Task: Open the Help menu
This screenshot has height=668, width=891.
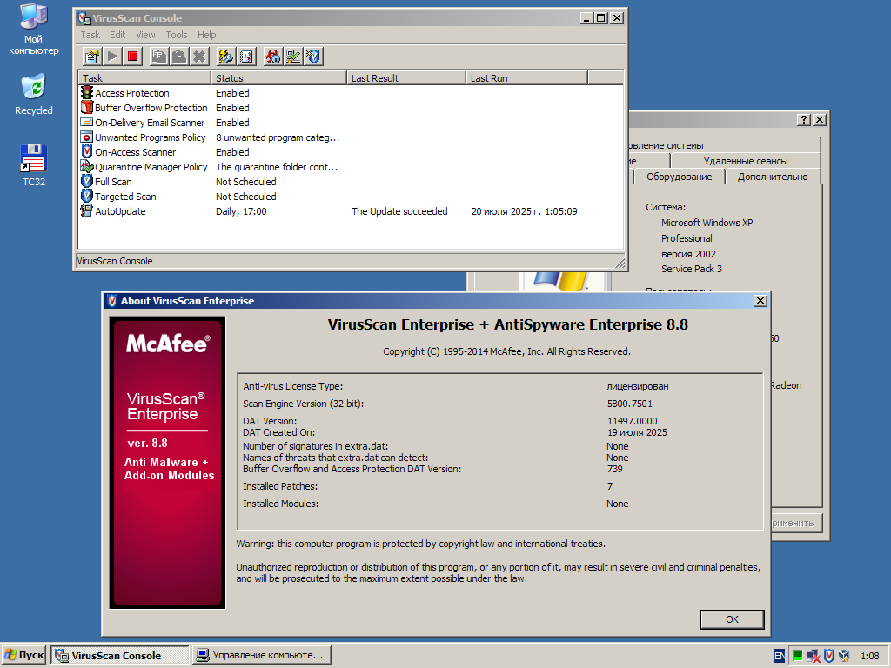Action: coord(207,35)
